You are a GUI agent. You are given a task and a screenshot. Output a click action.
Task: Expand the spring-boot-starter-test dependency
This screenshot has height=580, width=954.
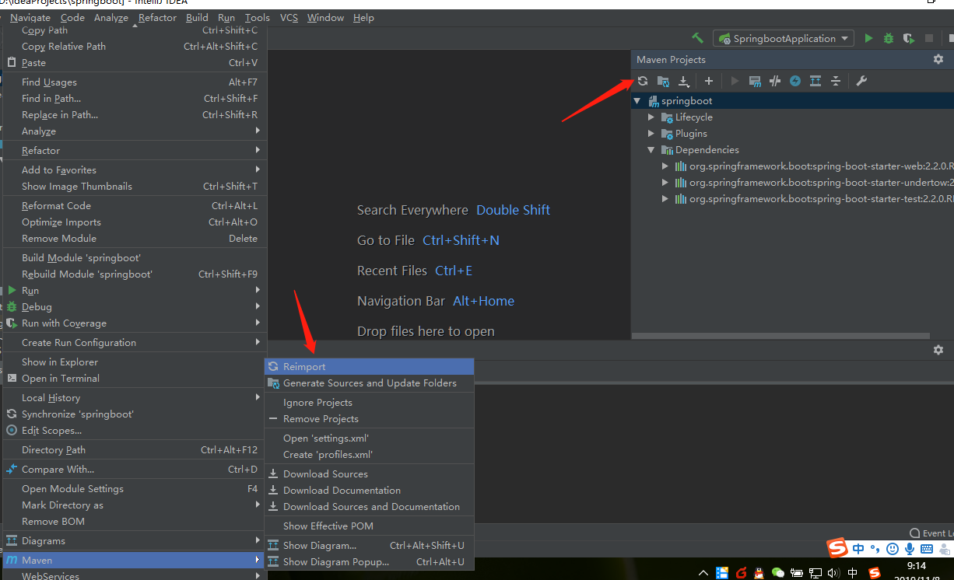pyautogui.click(x=665, y=199)
